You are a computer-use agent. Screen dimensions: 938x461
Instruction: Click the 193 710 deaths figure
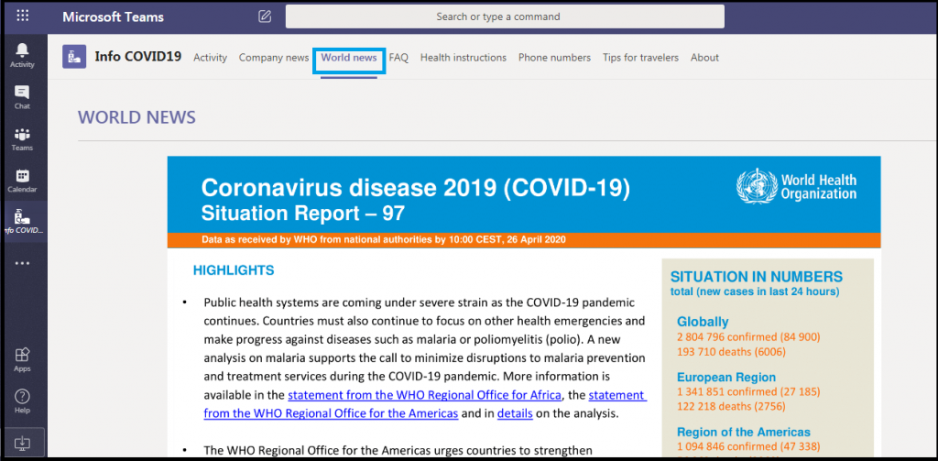[731, 351]
